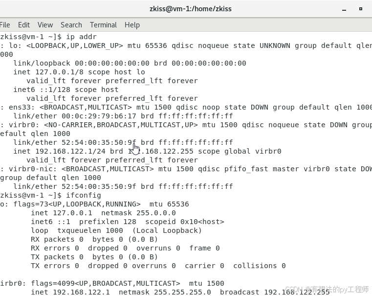
Task: Click 'qdisc pfifo_fast master virbr0' text
Action: 264,169
